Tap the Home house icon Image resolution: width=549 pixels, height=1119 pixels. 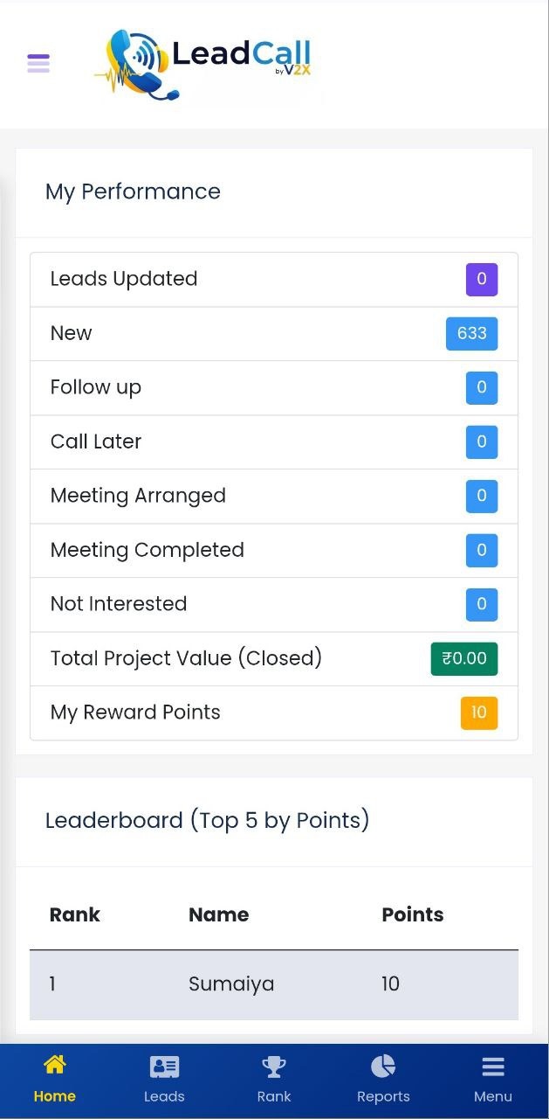[x=54, y=1065]
